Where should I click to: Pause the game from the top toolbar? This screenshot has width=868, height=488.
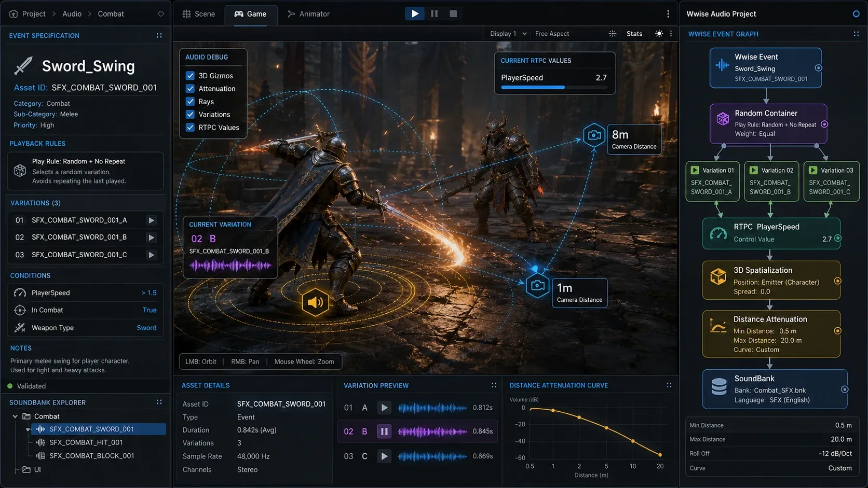(434, 13)
